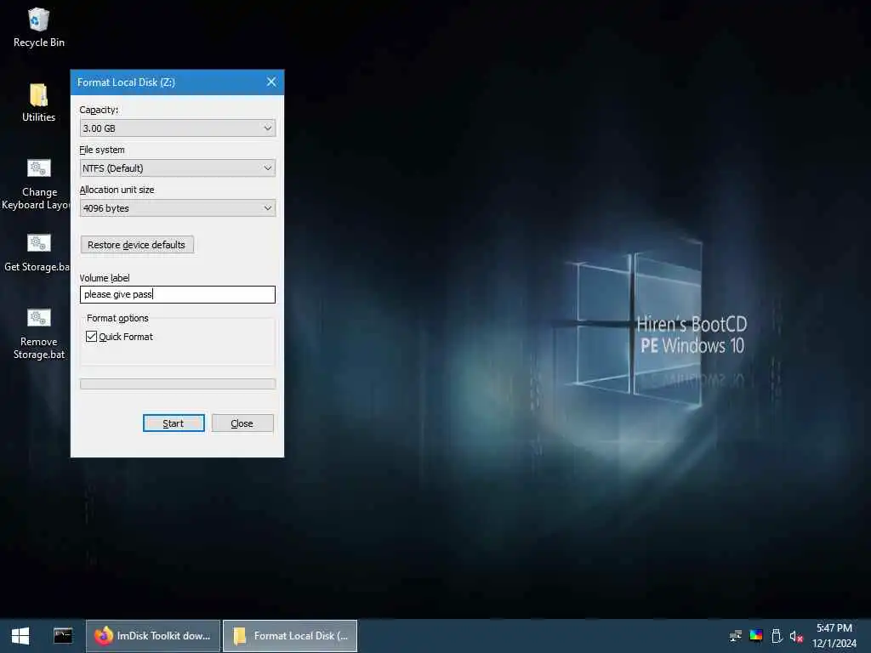Switch to ImDisk Toolkit Firefox taskbar window

(153, 636)
